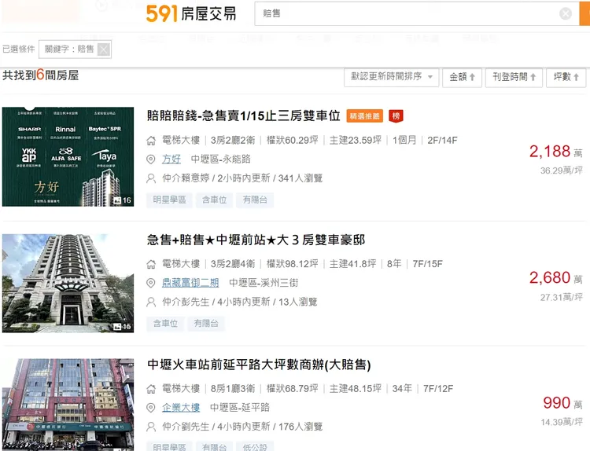Click the location pin icon beside 鼎藏富御二期

(151, 283)
